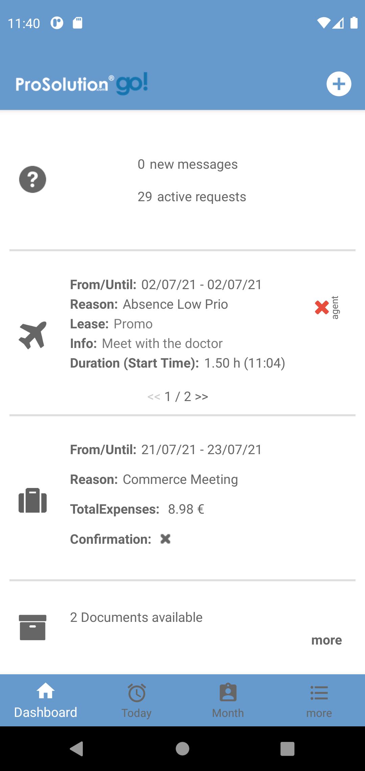Switch to the Month tab
Viewport: 365px width, 771px height.
point(228,701)
